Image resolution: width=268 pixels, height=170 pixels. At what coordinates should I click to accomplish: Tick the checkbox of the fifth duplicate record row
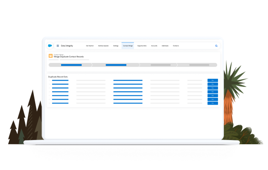point(50,95)
